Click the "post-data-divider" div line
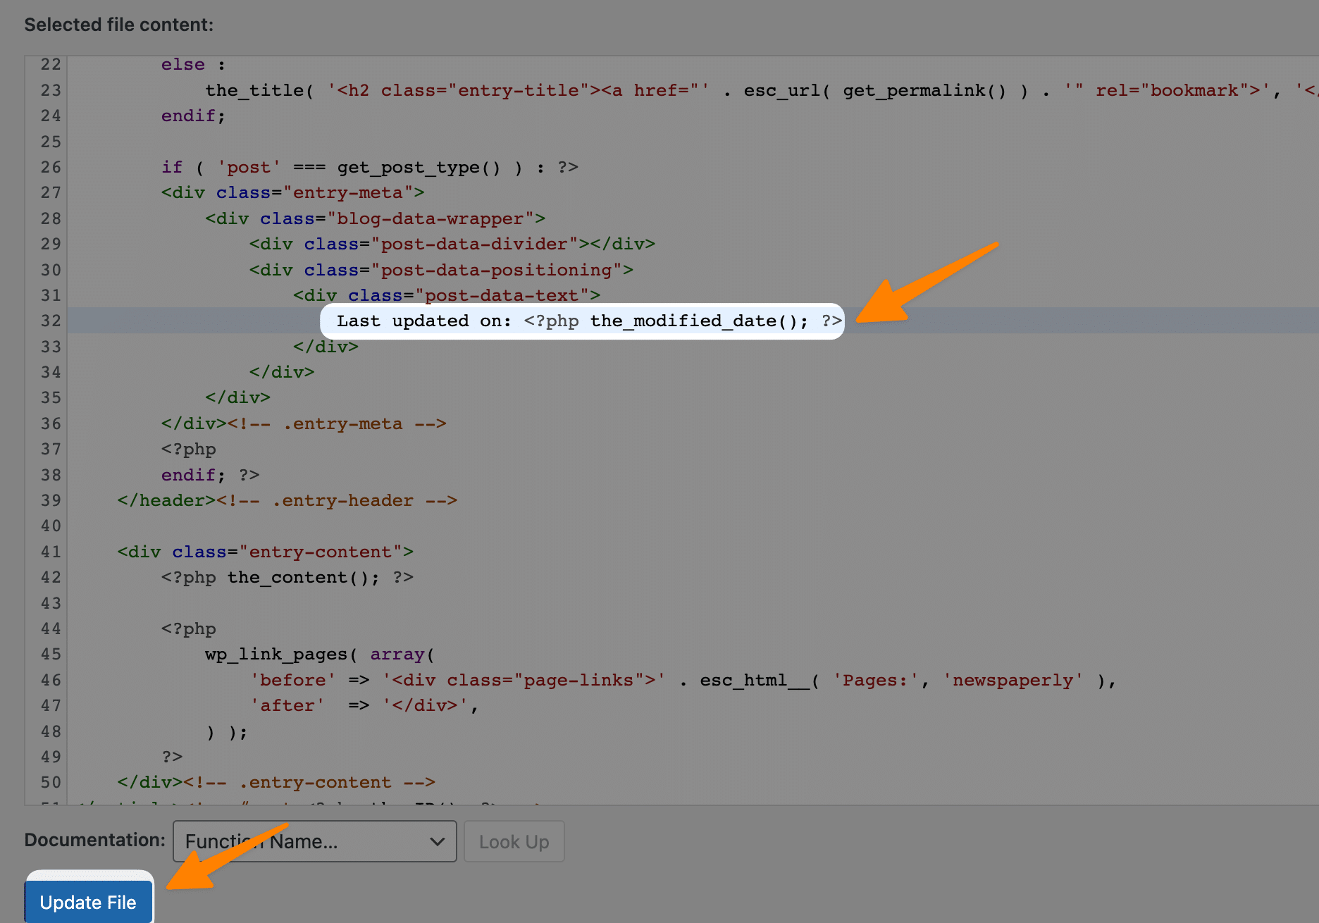 click(451, 244)
